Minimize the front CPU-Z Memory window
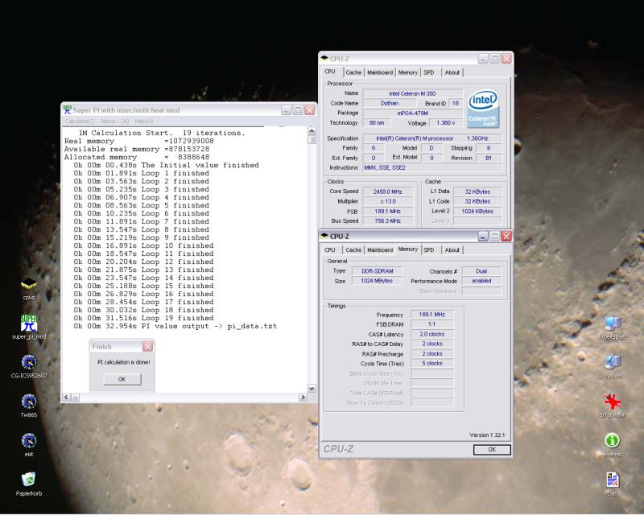Viewport: 644px width, 515px height. (x=483, y=236)
